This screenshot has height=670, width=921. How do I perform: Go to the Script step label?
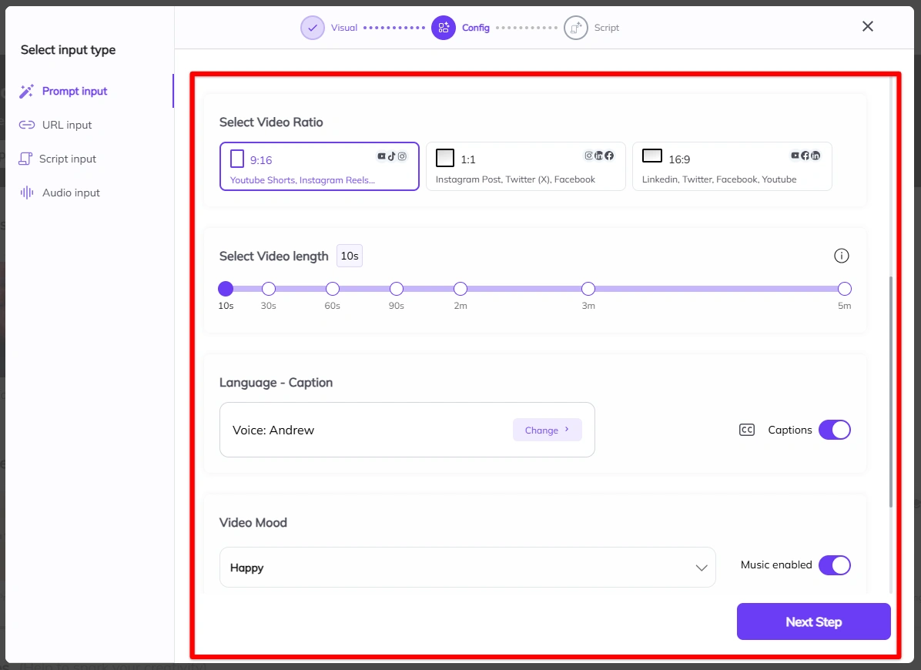[x=606, y=28]
